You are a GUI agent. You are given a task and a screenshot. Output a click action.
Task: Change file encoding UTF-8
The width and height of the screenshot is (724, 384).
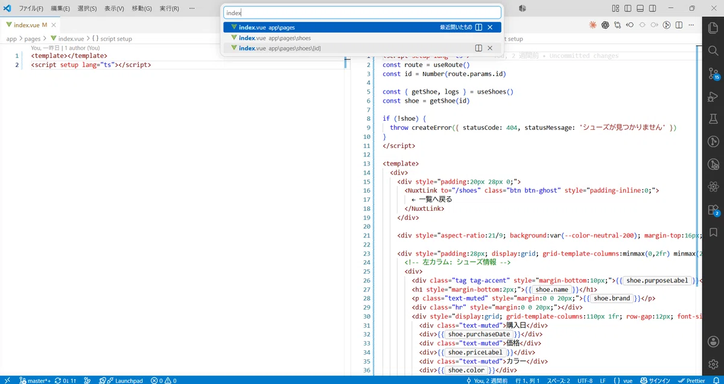(x=585, y=380)
